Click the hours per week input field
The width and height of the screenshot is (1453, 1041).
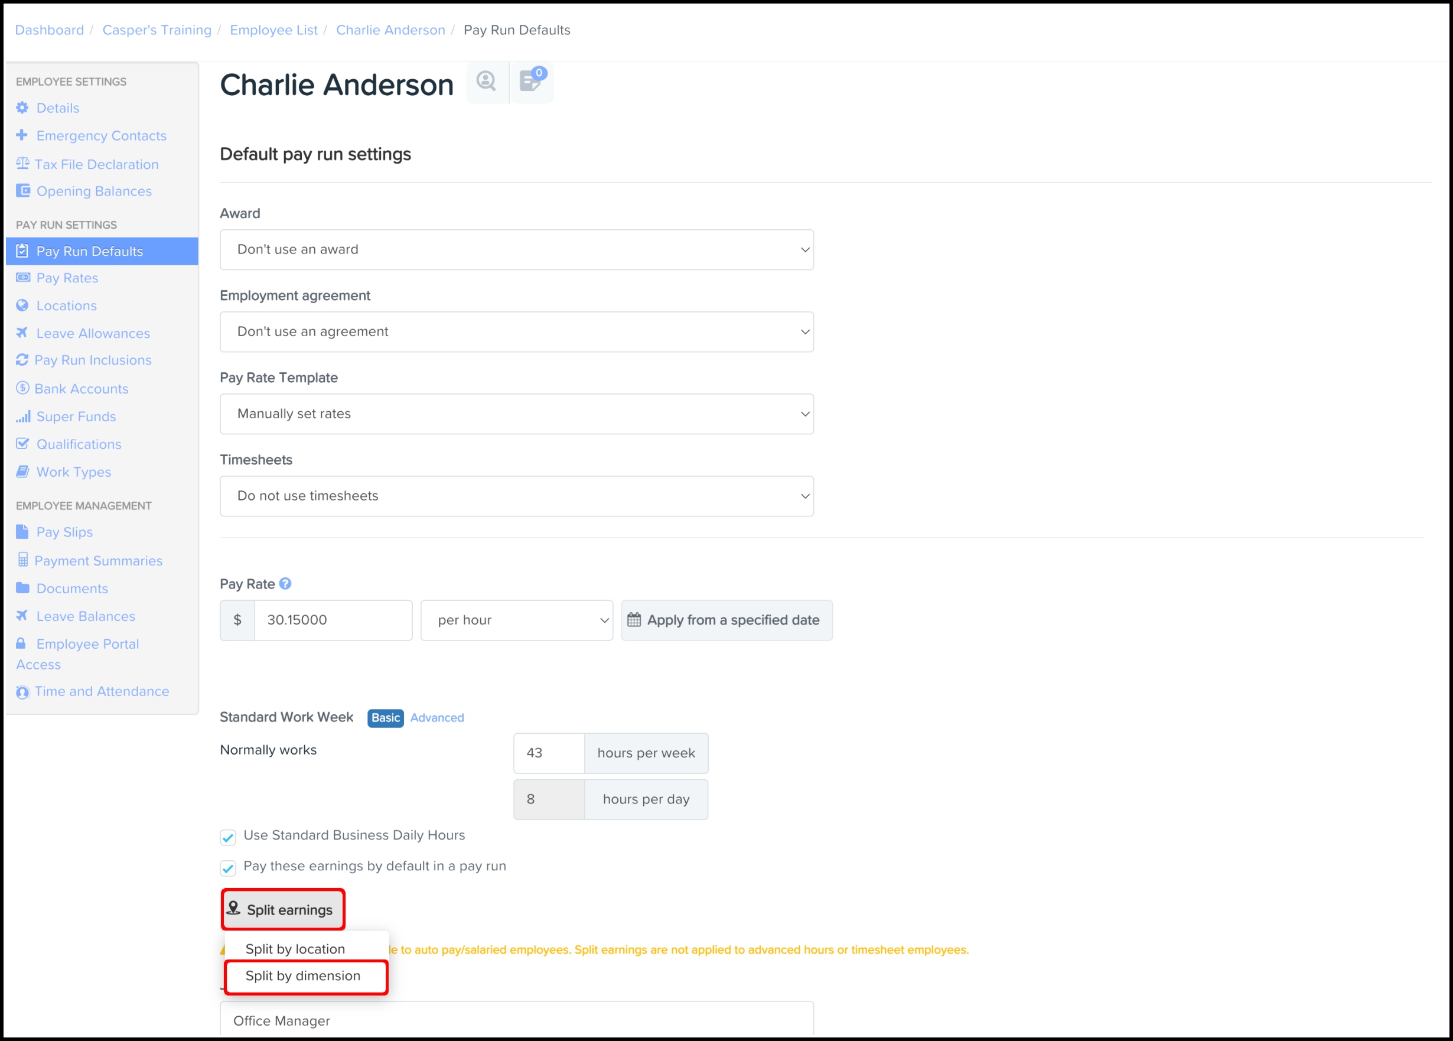548,753
